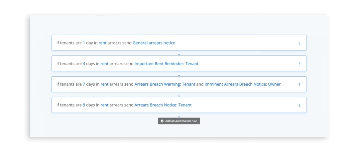The image size is (359, 152).
Task: Change the 7 days value in third rule
Action: point(84,84)
